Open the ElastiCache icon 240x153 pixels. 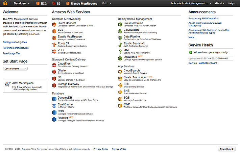pos(54,106)
